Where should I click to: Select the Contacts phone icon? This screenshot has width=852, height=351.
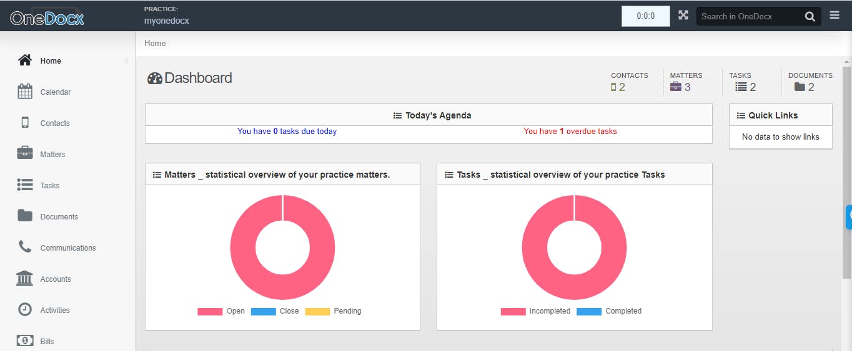tap(25, 123)
